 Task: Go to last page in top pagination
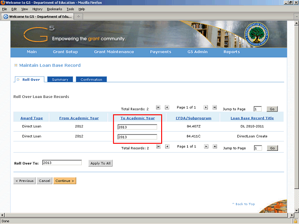click(214, 107)
